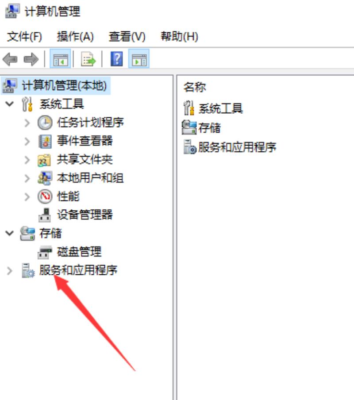
Task: Open the 查看(V) menu
Action: [127, 36]
